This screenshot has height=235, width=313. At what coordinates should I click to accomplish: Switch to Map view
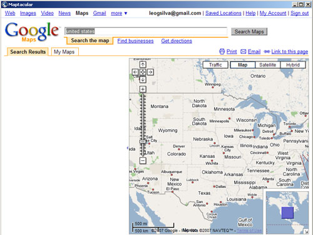pos(242,65)
